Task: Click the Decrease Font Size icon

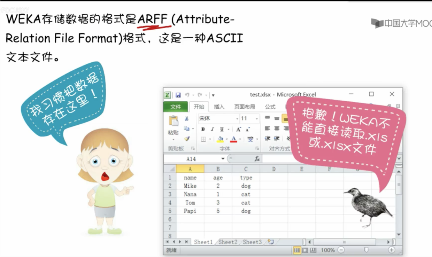Action: [x=248, y=129]
